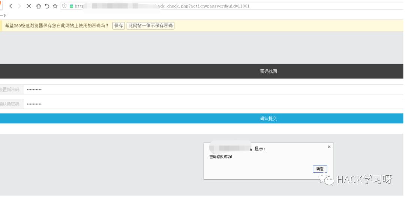Viewport: 405px width, 197px height.
Task: Click the undo/restore tab icon
Action: pos(47,6)
